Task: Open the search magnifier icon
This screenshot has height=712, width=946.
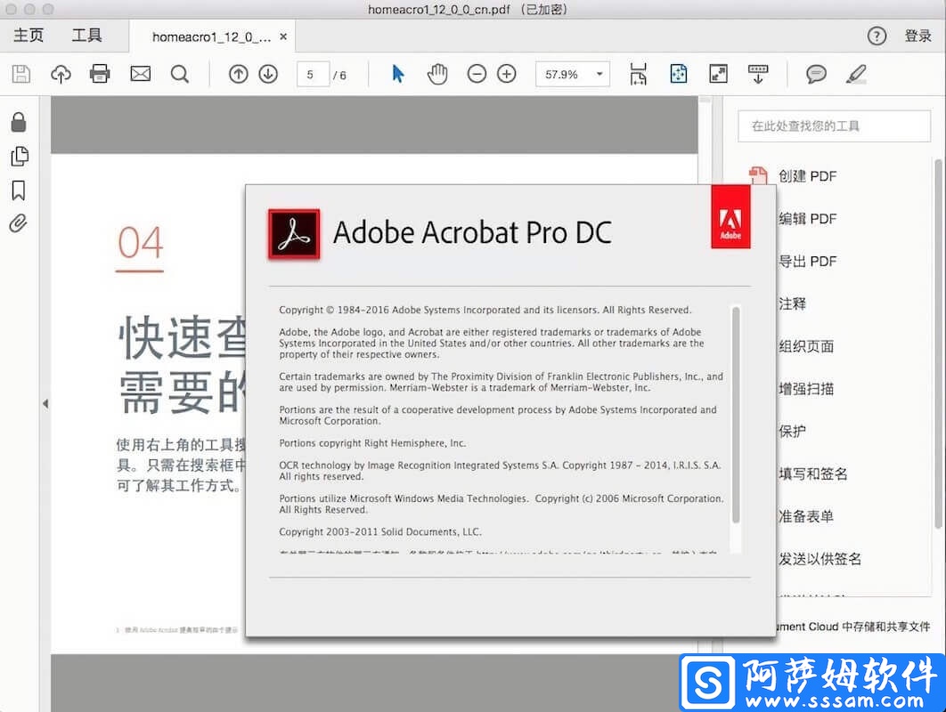Action: point(179,74)
